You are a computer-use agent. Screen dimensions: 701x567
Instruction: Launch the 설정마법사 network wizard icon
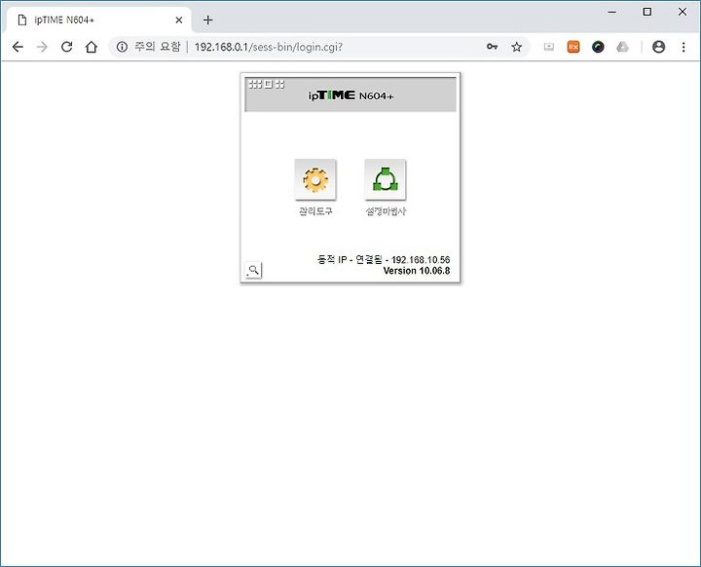click(386, 179)
